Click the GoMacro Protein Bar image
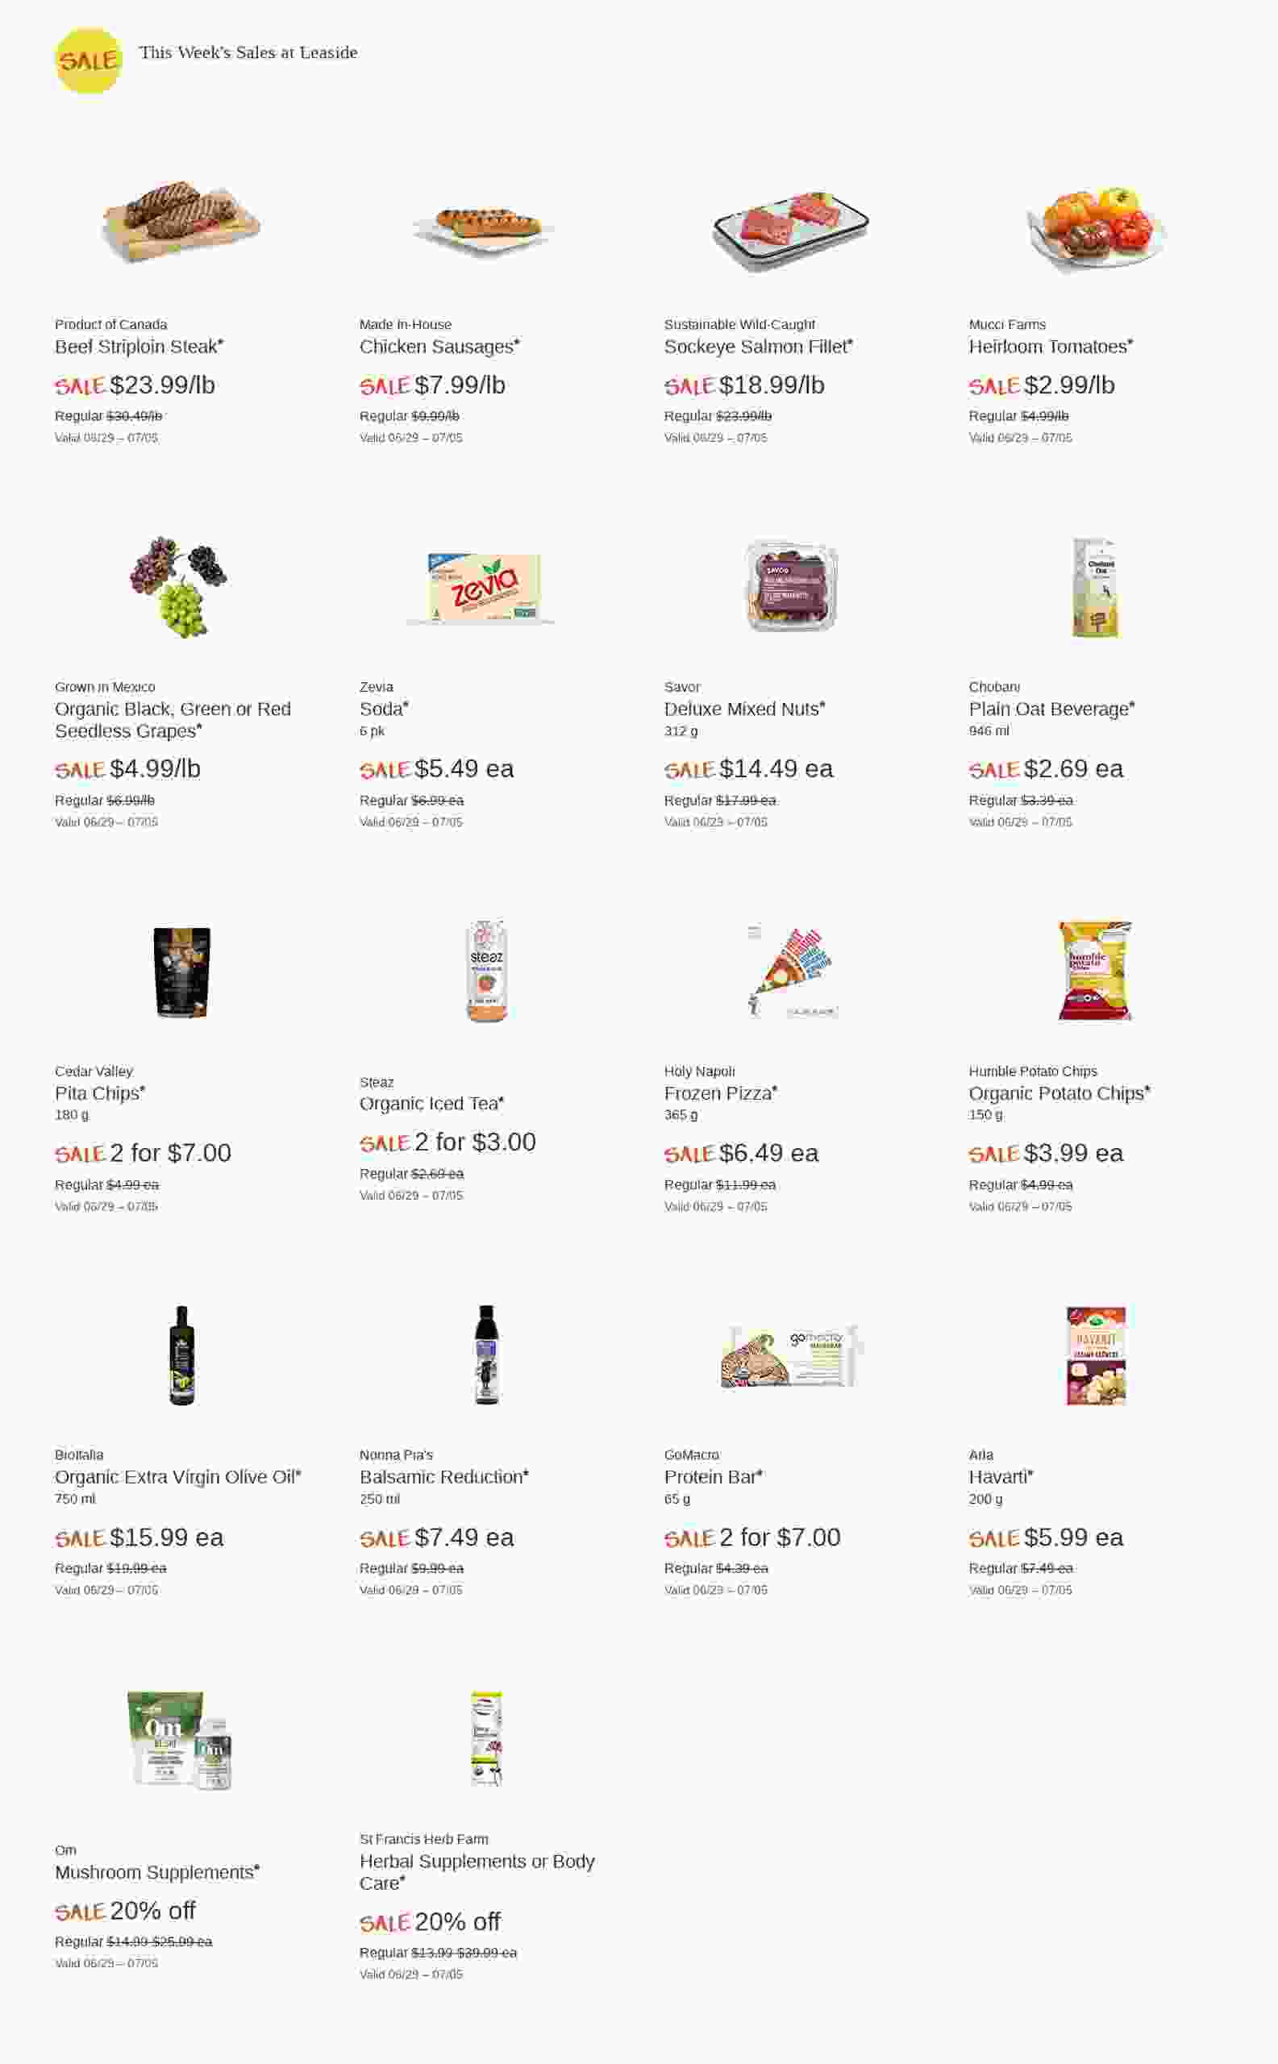The image size is (1278, 2064). [789, 1356]
